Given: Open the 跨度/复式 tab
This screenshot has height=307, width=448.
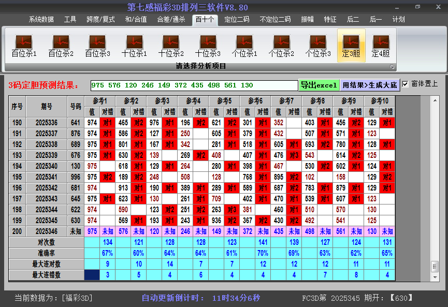Looking at the screenshot, I should coord(100,20).
